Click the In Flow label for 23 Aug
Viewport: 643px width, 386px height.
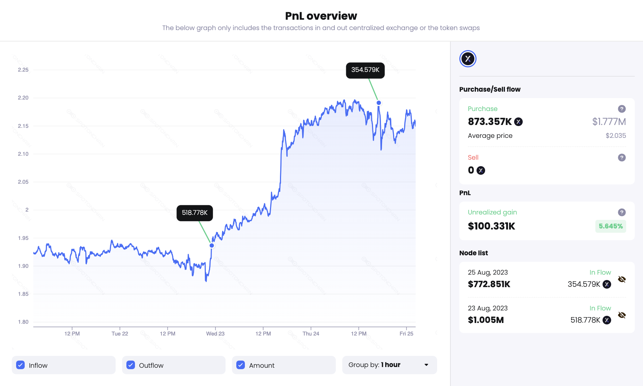[600, 308]
